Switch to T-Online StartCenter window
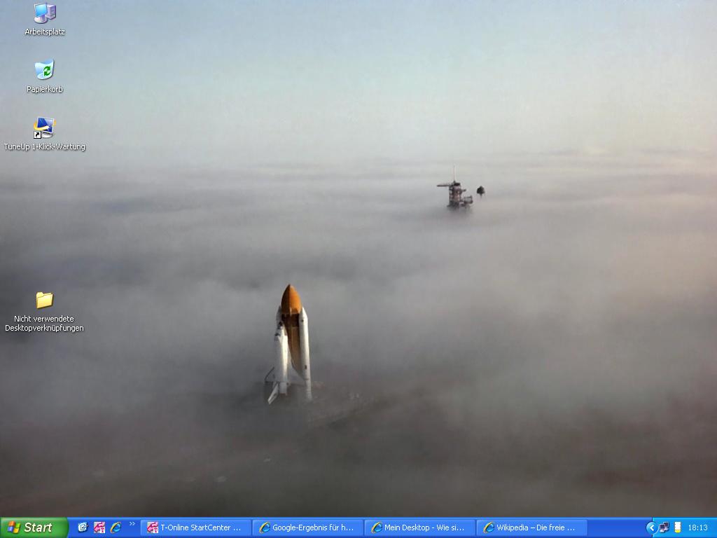 [x=195, y=527]
